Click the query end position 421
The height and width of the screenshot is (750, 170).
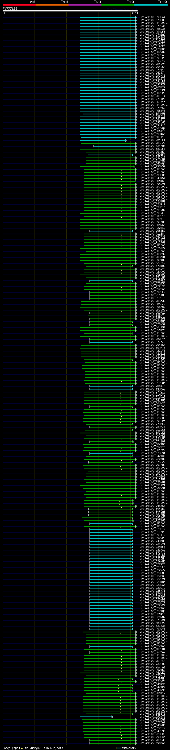coord(134,13)
